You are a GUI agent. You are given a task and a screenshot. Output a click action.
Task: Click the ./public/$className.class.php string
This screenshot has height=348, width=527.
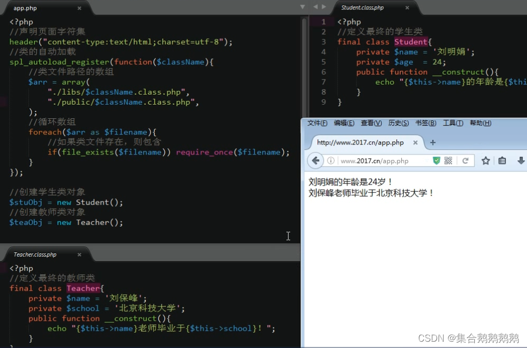point(121,103)
